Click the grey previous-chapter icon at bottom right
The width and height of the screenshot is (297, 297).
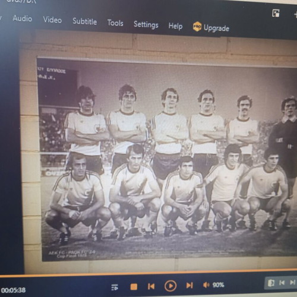click(282, 283)
